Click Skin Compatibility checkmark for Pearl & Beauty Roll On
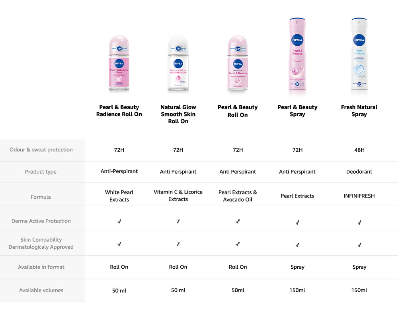Viewport: 398px width, 312px height. coord(238,244)
